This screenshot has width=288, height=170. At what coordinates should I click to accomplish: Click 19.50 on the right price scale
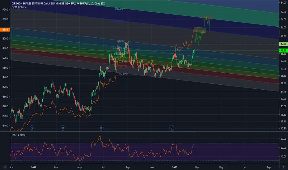[283, 92]
